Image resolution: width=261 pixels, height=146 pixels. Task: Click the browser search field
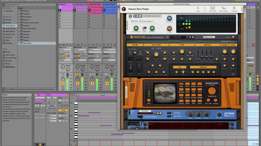point(31,5)
